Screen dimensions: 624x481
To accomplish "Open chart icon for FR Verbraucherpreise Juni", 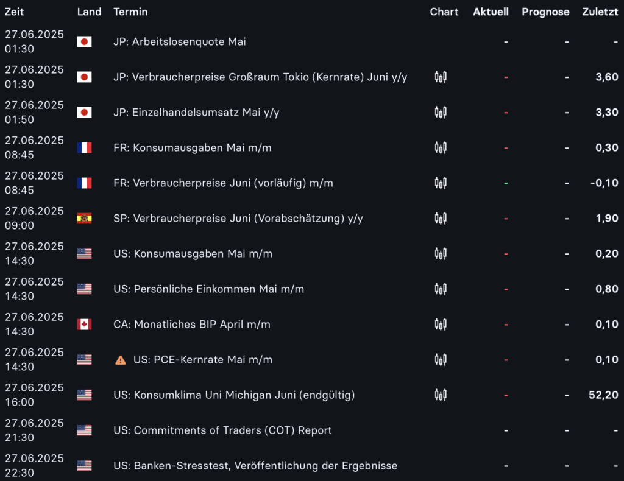I will (441, 183).
